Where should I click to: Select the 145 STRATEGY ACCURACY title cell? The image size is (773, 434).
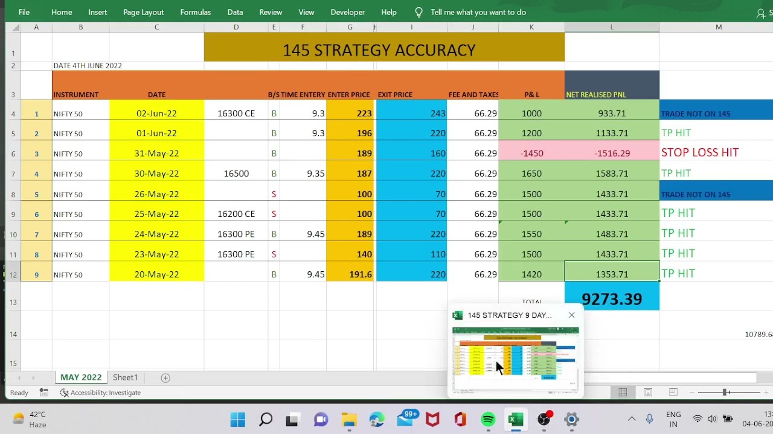click(384, 47)
